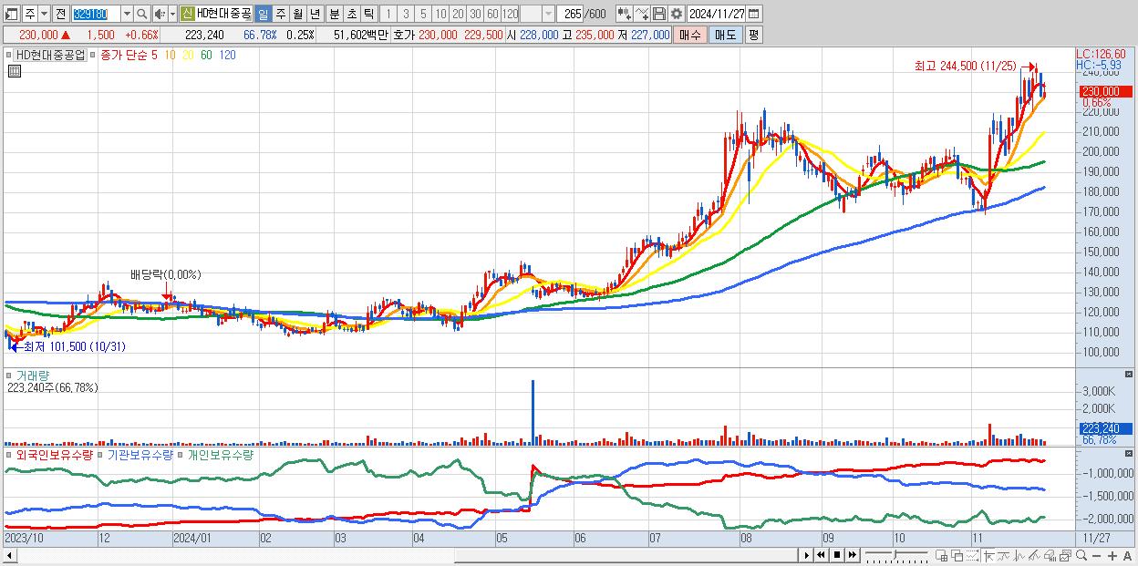Click the stock code search magnifier icon
1138x566 pixels.
(x=142, y=14)
